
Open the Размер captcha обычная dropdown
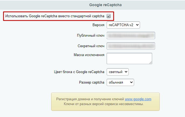pos(120,82)
